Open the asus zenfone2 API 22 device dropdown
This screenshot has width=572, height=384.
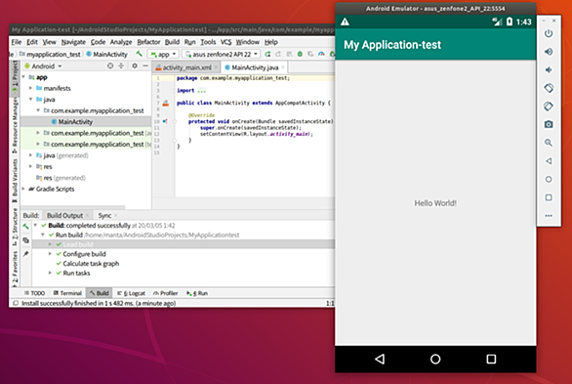tap(222, 54)
